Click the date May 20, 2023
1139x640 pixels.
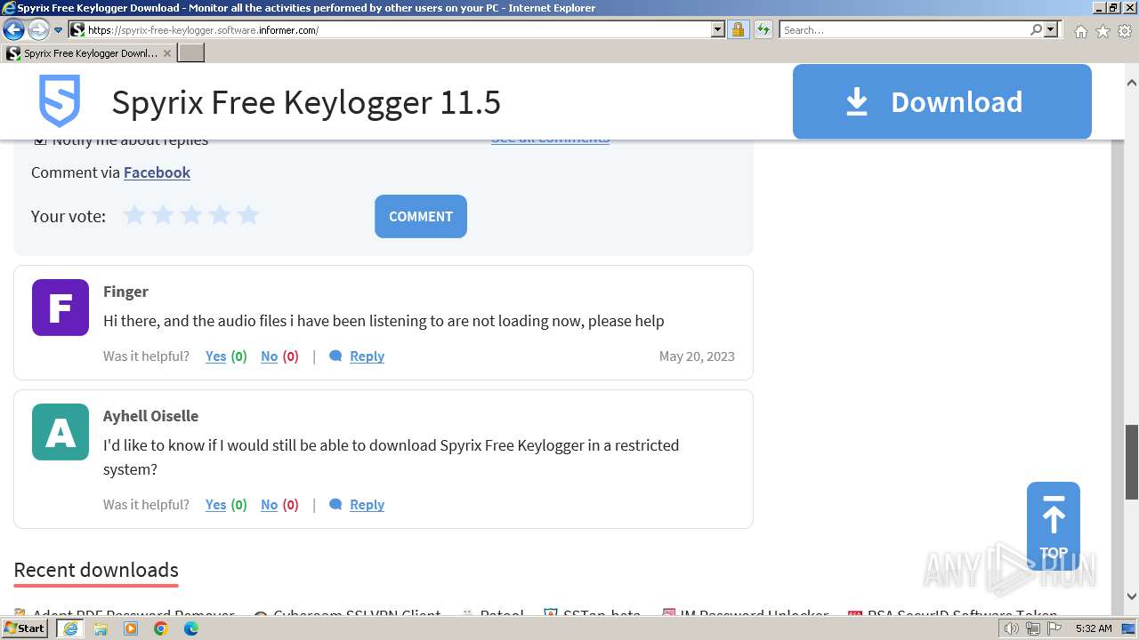pos(697,356)
